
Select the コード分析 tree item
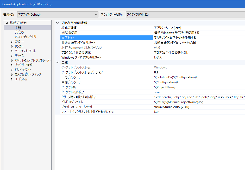pos(21,79)
